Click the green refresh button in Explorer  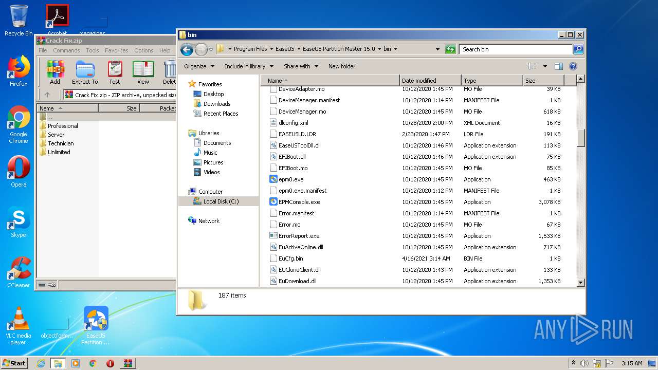click(450, 49)
